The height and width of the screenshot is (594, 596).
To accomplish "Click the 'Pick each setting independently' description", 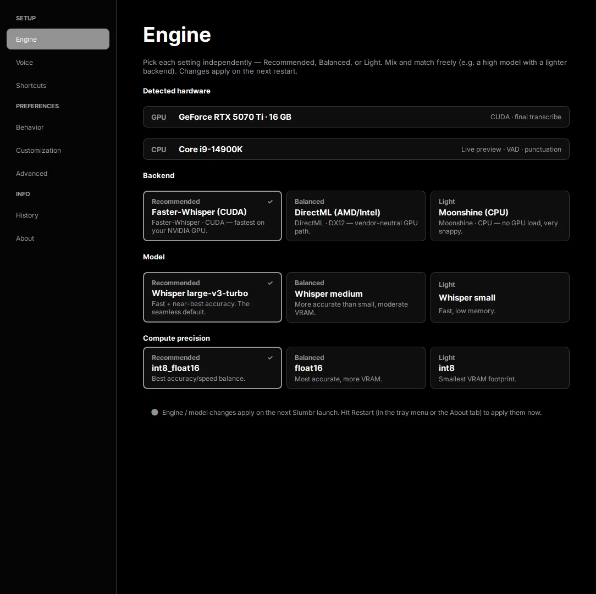I will click(355, 67).
